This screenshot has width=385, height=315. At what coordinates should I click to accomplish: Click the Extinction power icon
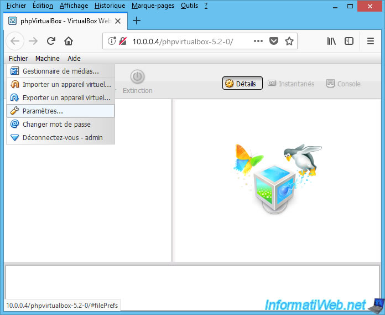(137, 76)
